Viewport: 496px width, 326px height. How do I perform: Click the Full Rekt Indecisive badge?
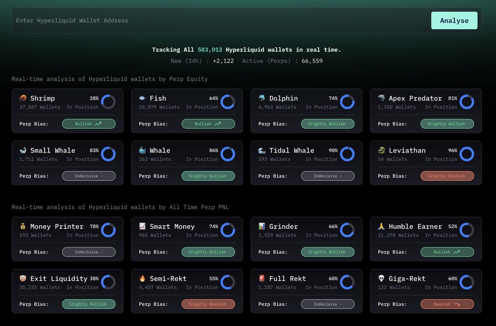(x=328, y=304)
